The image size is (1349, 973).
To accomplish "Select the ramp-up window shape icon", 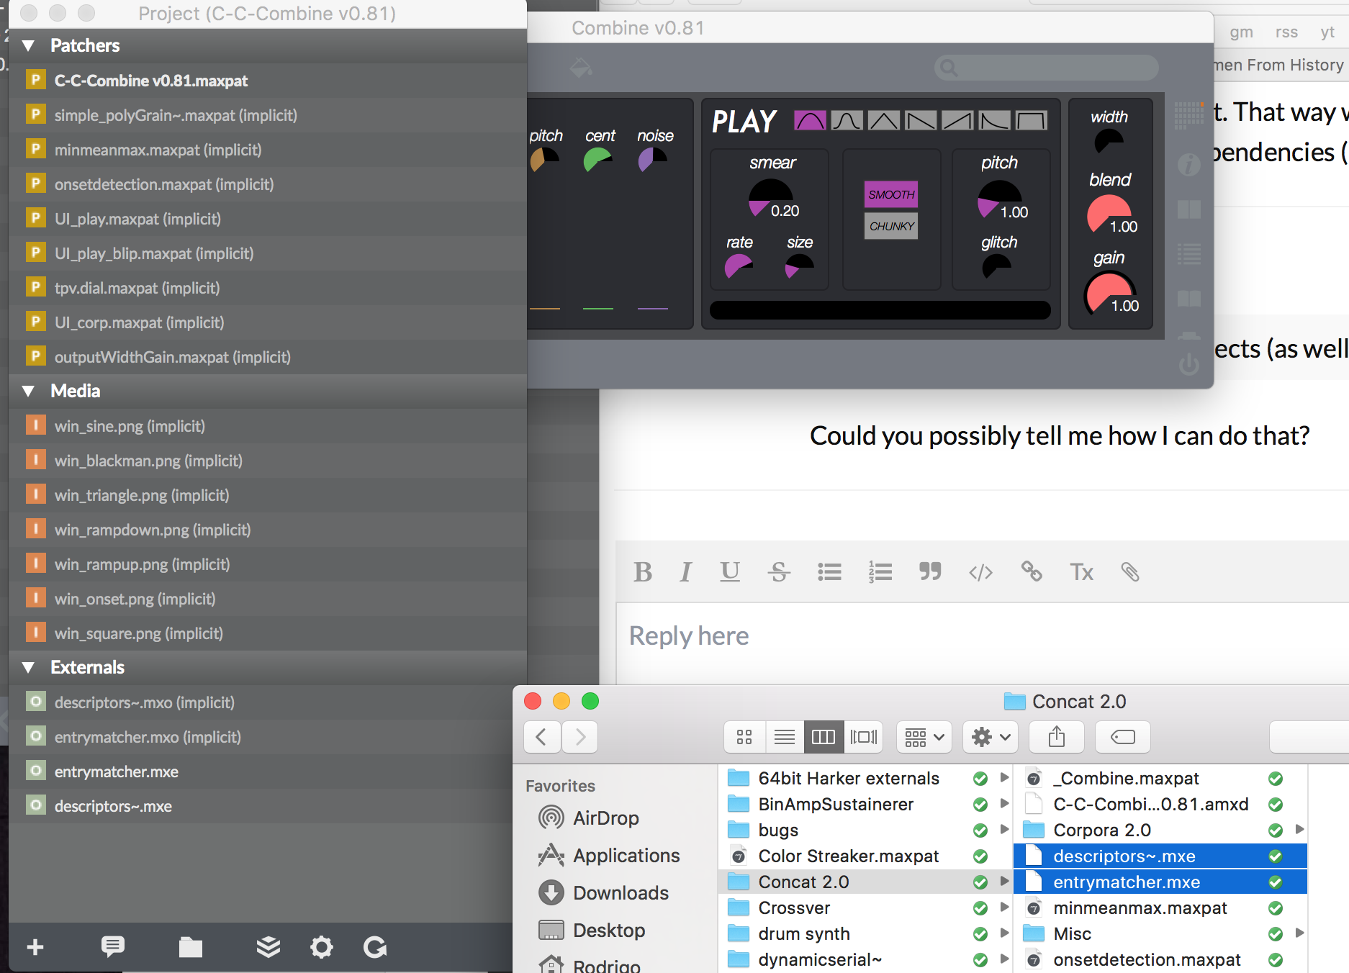I will click(957, 120).
